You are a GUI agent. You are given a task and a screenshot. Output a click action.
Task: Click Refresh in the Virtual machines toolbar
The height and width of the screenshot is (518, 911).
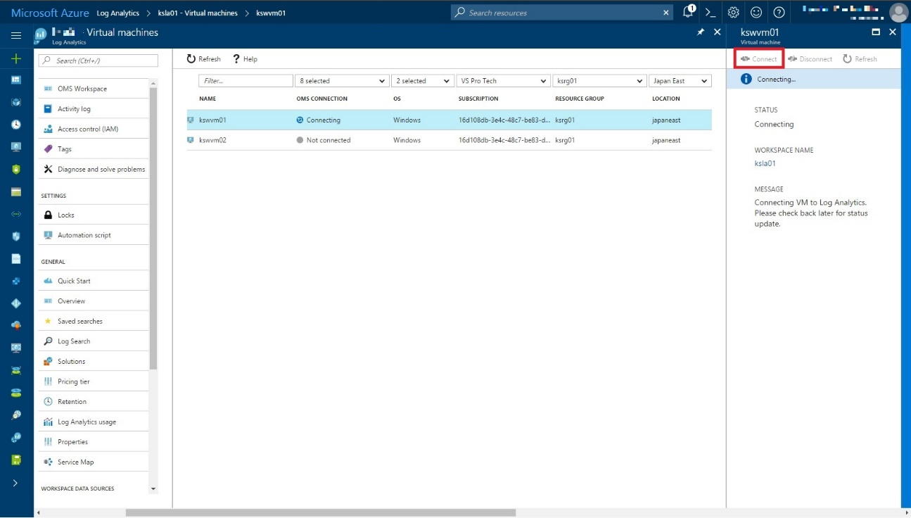[x=203, y=59]
